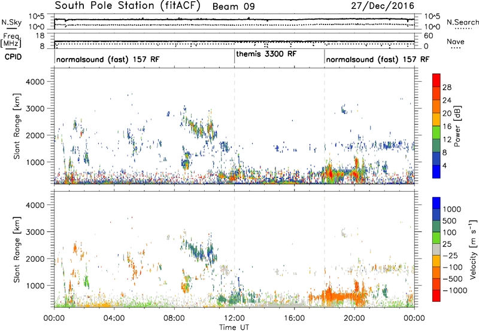Click the "Time UT" axis title
479x331 pixels.
point(234,327)
